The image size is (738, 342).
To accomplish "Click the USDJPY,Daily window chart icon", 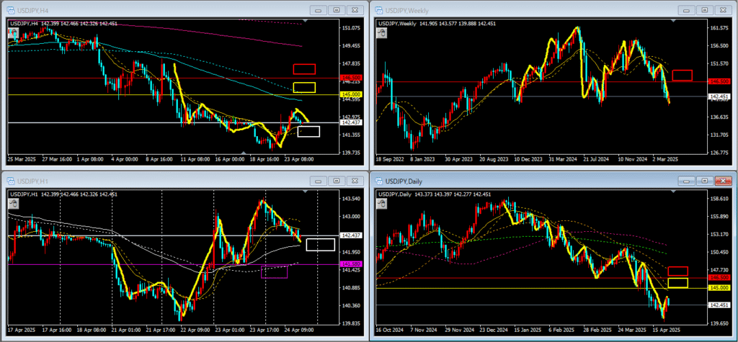I will tap(379, 181).
